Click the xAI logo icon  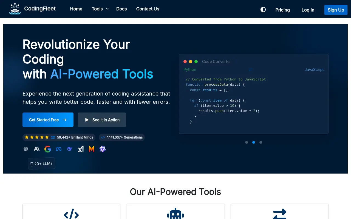[x=81, y=149]
